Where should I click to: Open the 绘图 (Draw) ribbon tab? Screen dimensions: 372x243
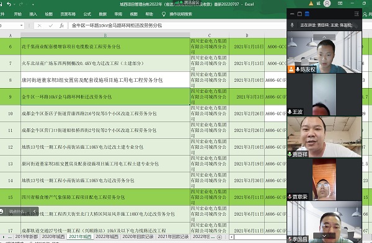tap(48, 14)
